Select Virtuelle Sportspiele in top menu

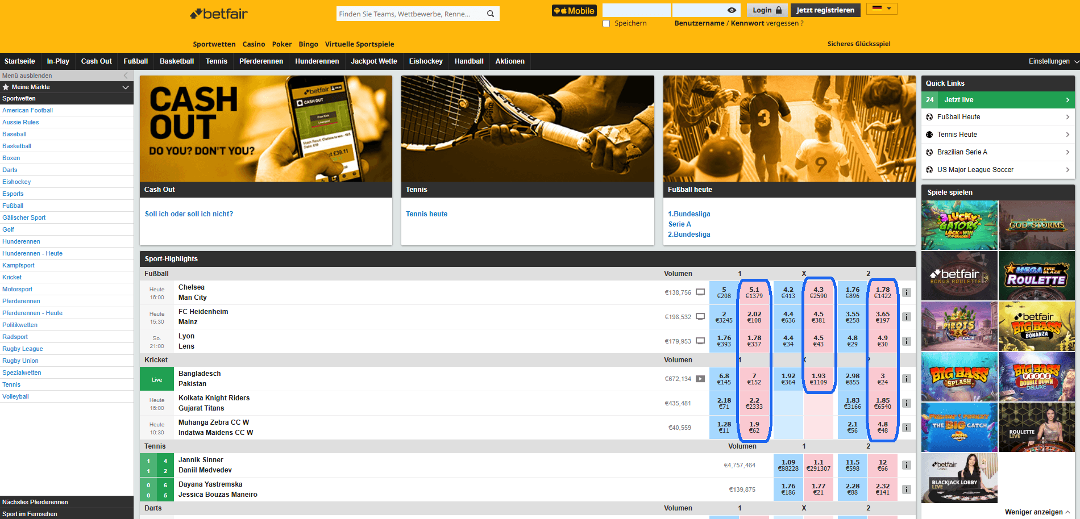(x=359, y=44)
